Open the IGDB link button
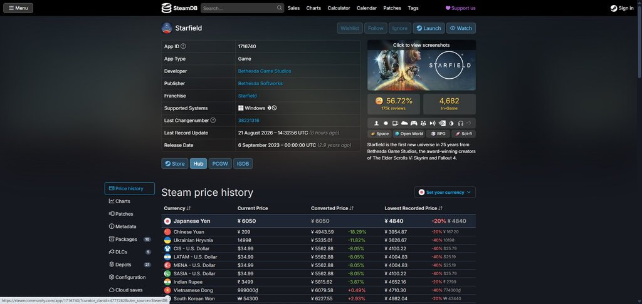Image resolution: width=642 pixels, height=304 pixels. tap(243, 163)
